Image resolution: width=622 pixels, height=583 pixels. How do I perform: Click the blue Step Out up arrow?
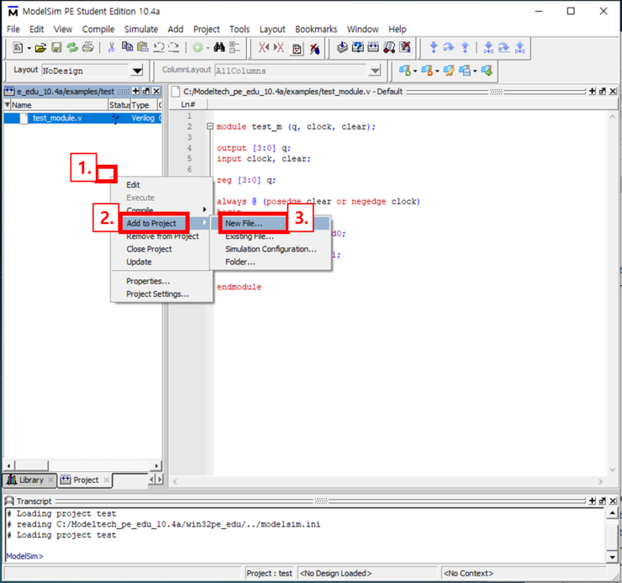click(x=465, y=48)
